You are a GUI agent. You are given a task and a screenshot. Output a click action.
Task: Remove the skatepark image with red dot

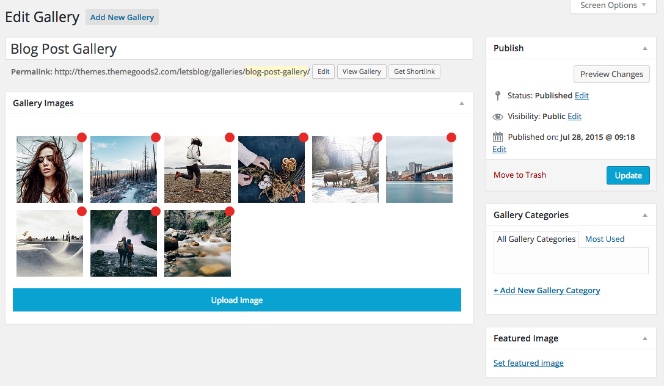pos(82,211)
